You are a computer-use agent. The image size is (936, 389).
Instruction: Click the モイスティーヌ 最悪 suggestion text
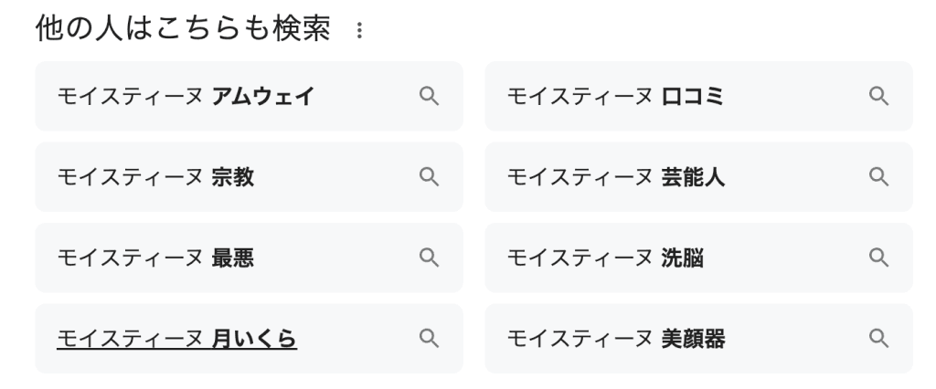155,258
